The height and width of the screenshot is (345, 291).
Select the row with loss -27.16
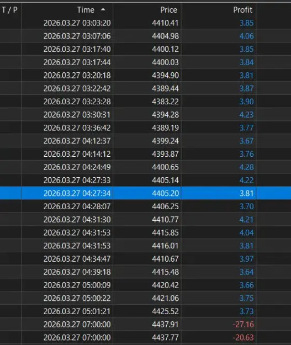[x=146, y=325]
